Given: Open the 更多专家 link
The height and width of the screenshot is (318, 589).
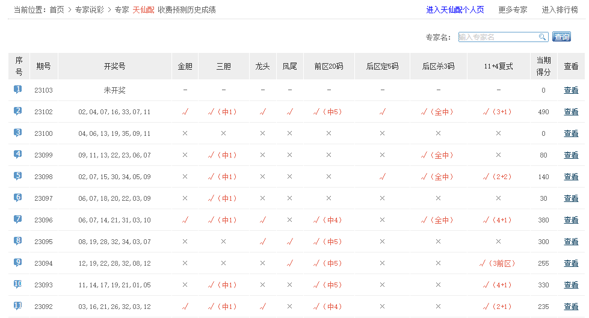Looking at the screenshot, I should click(513, 10).
